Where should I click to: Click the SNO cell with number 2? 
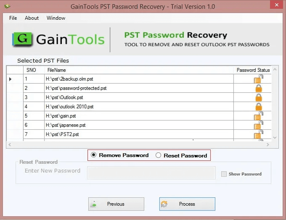click(x=34, y=88)
